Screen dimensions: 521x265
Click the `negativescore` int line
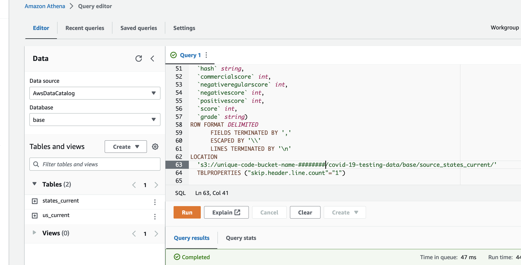click(x=231, y=93)
